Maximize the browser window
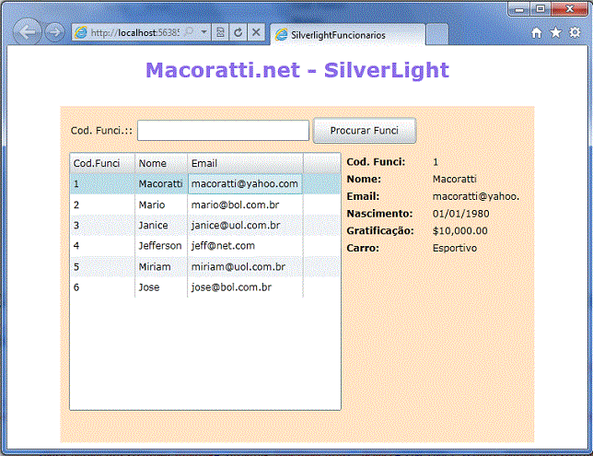 541,9
